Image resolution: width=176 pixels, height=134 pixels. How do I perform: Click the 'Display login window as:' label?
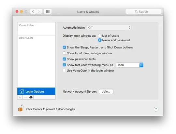point(79,36)
